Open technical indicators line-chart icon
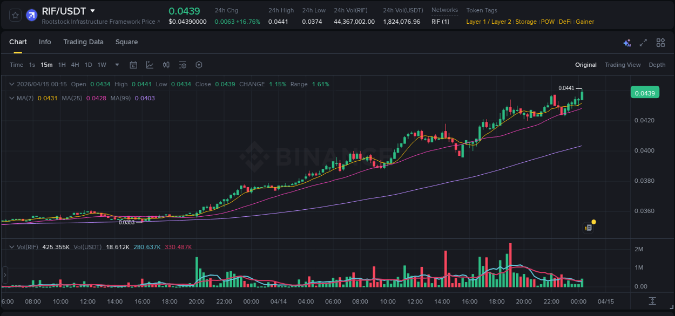This screenshot has height=316, width=675. point(150,65)
